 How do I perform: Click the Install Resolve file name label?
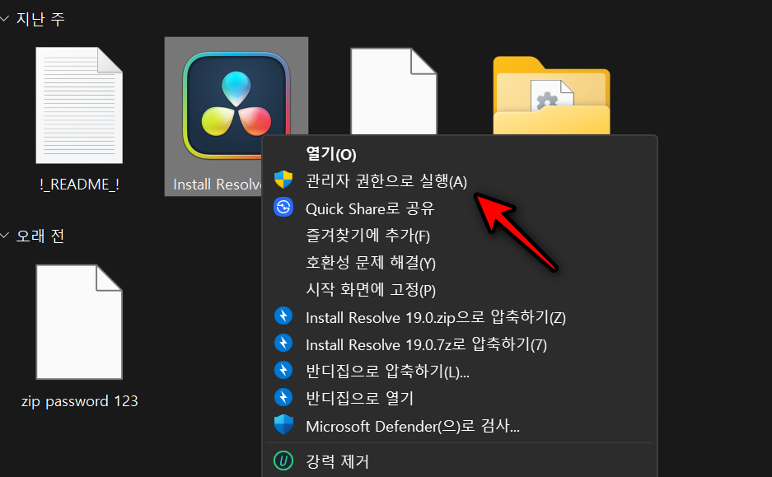pos(218,185)
